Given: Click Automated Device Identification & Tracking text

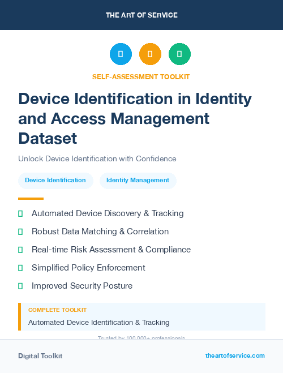Looking at the screenshot, I should pyautogui.click(x=98, y=323).
